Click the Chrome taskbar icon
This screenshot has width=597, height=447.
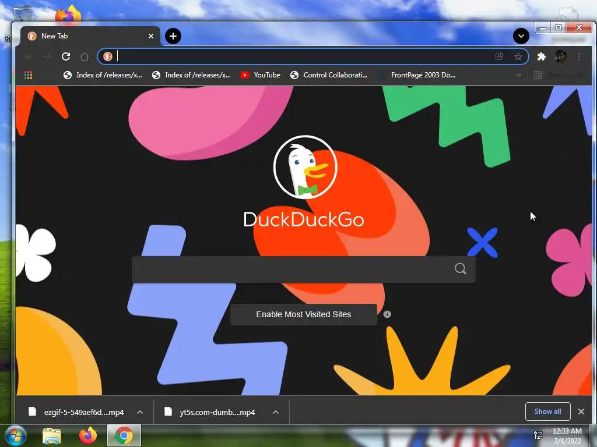[x=124, y=435]
